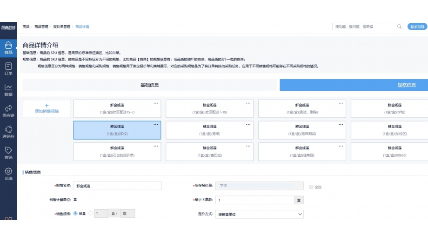Open the 所在报价单 selector showing 学校
The image size is (428, 242).
pyautogui.click(x=259, y=186)
